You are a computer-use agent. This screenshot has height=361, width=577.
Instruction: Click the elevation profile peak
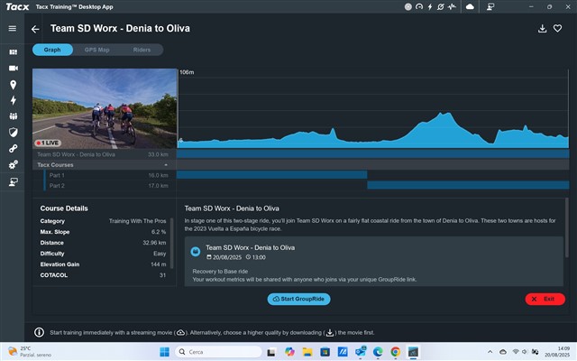(x=444, y=115)
